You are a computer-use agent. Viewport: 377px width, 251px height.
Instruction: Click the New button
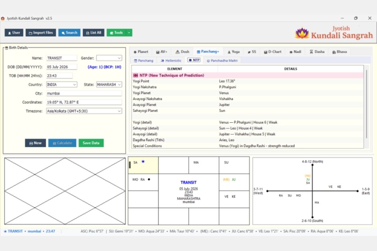point(36,143)
